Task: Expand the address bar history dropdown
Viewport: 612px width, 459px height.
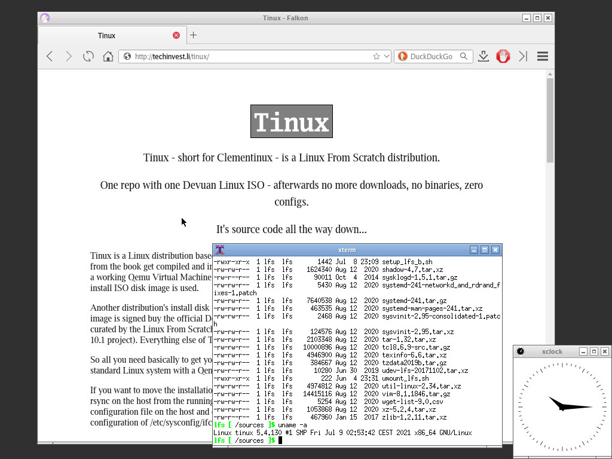Action: point(387,56)
